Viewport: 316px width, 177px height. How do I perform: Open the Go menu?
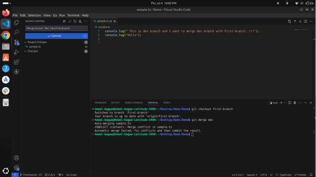coord(55,15)
